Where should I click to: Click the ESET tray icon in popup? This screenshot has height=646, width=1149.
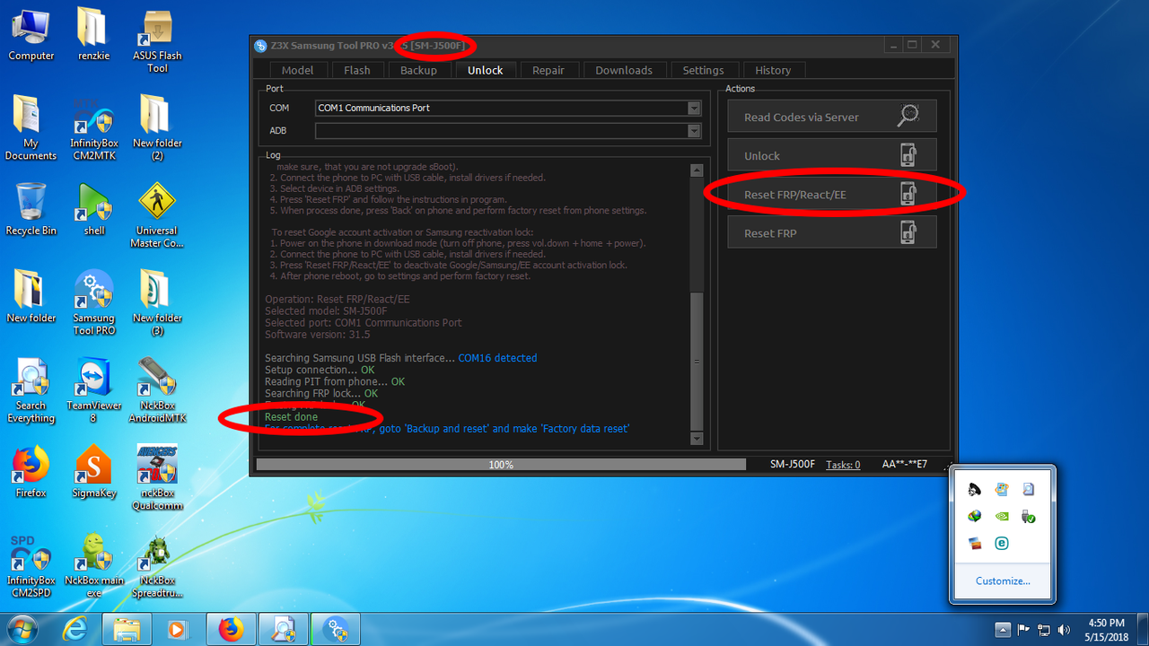click(1002, 543)
